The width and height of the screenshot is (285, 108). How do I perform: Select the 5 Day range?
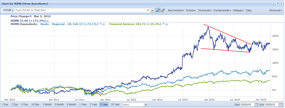25,104
